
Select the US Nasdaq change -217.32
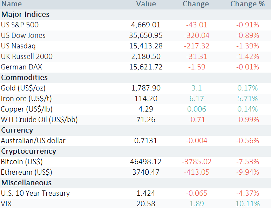coord(197,46)
